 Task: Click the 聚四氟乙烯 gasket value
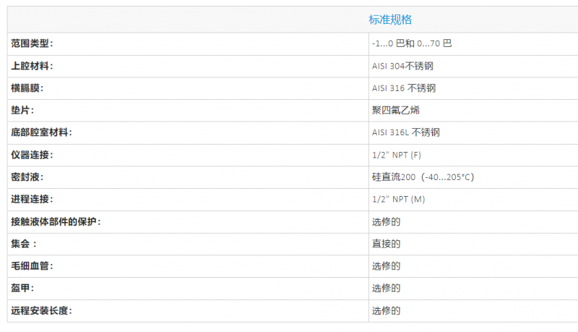pyautogui.click(x=395, y=111)
